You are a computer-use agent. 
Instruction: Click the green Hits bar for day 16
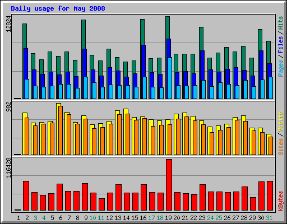click(x=142, y=32)
